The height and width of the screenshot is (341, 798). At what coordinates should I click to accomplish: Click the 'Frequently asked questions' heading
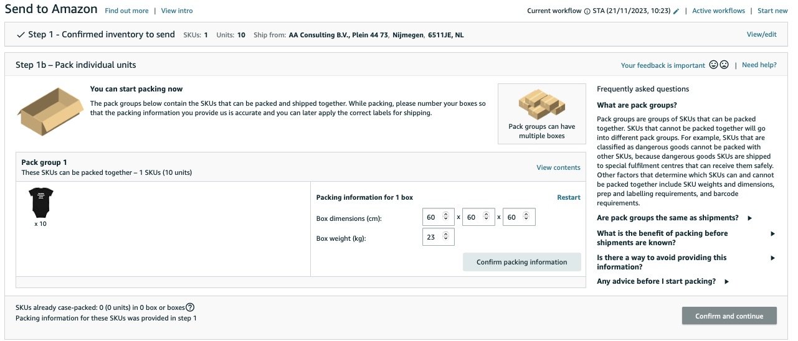643,89
